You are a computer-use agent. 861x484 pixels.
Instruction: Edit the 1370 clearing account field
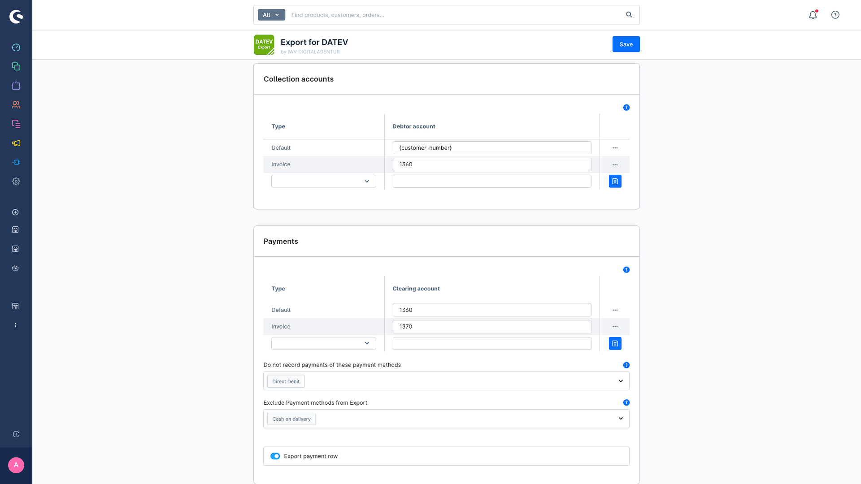(x=492, y=327)
